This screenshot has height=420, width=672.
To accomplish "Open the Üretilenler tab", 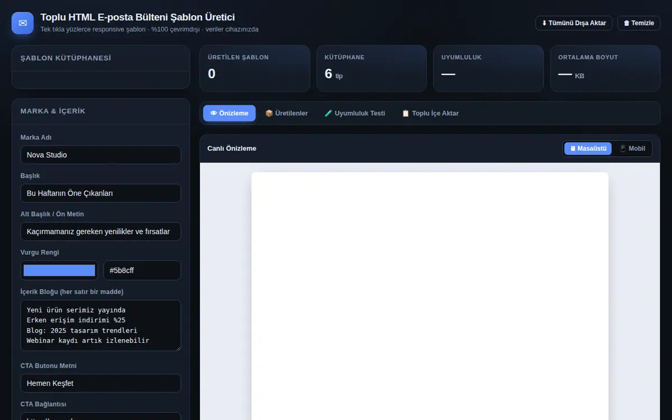I will click(286, 113).
